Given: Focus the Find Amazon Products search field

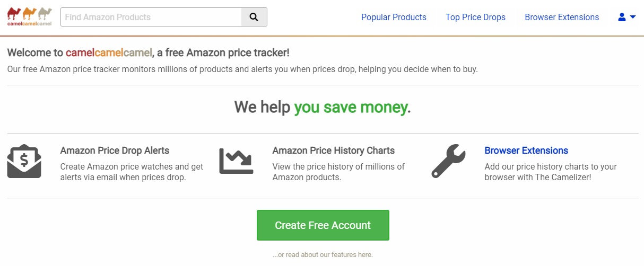Looking at the screenshot, I should (152, 17).
